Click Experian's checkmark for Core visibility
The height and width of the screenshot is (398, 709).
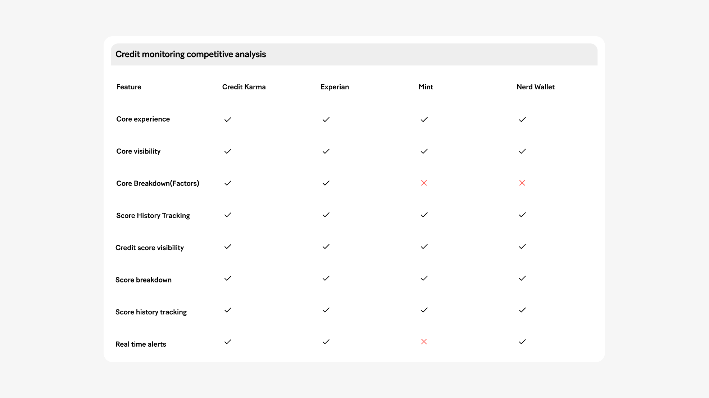pos(326,151)
